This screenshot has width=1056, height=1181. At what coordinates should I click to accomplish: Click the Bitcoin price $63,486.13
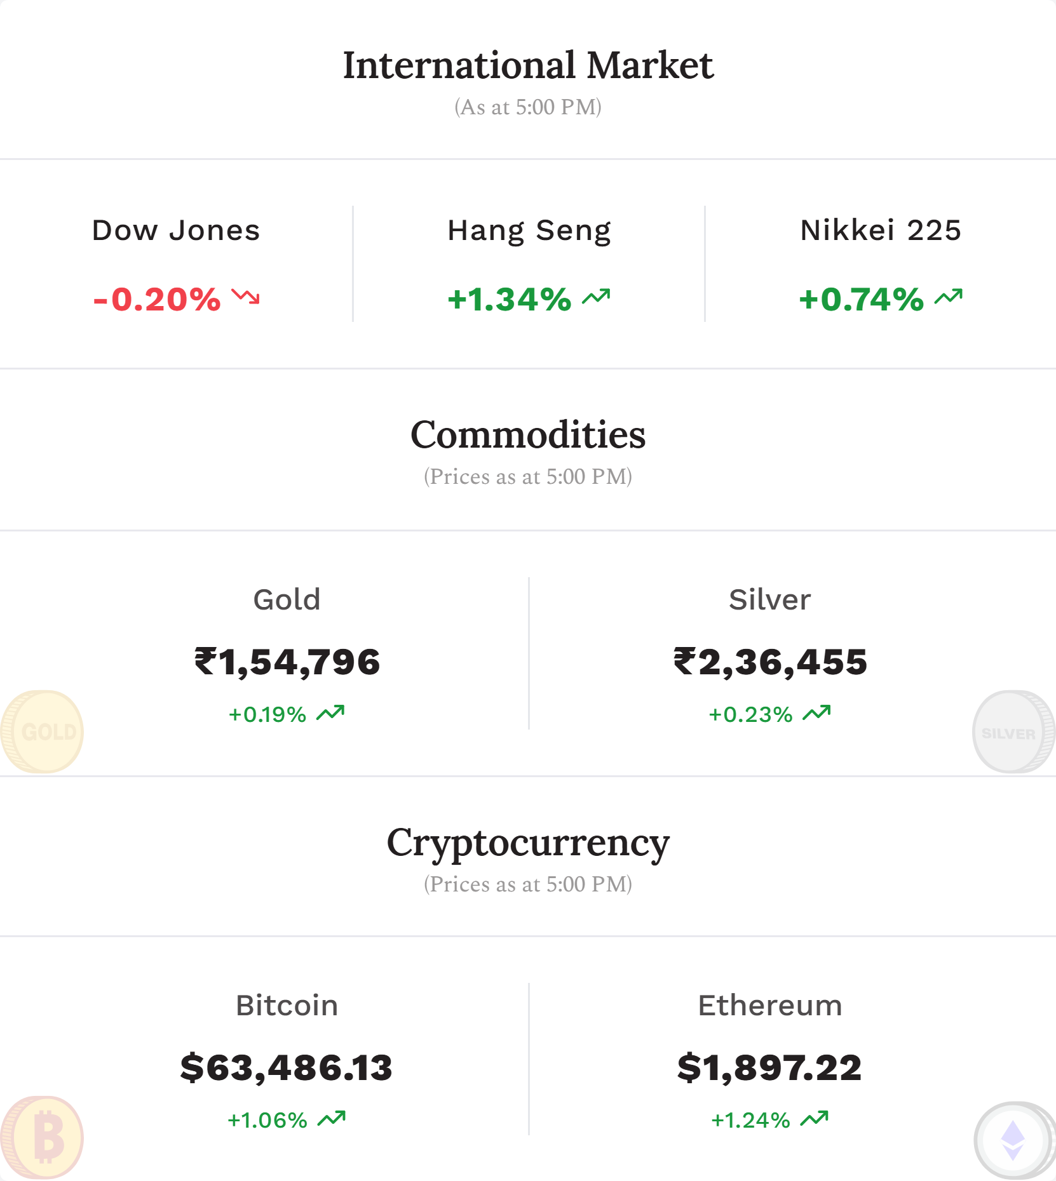(x=287, y=1068)
